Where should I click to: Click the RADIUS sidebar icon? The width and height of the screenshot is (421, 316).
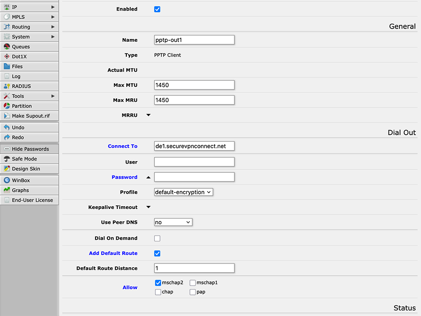click(6, 86)
